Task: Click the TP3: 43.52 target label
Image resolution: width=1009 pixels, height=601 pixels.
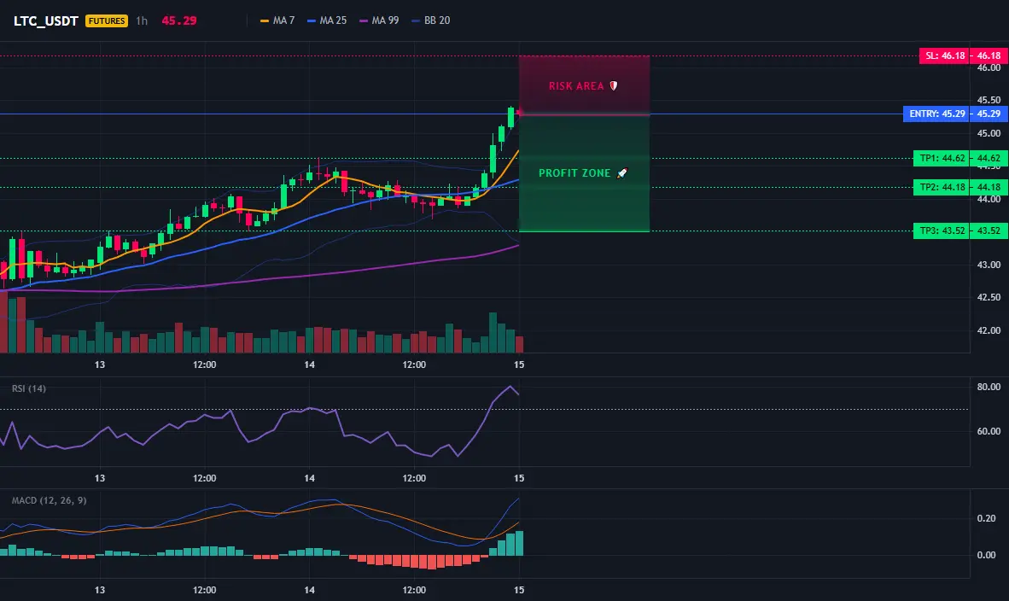Action: (x=942, y=230)
